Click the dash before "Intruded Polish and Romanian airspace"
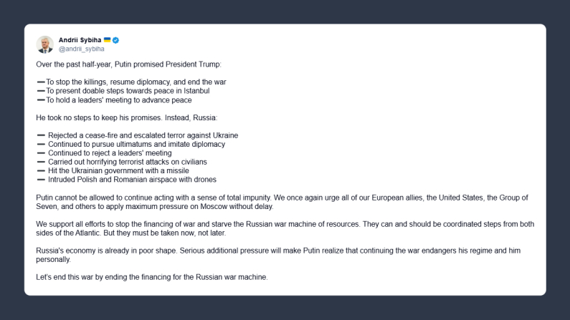Viewport: 570px width, 320px height. (41, 180)
